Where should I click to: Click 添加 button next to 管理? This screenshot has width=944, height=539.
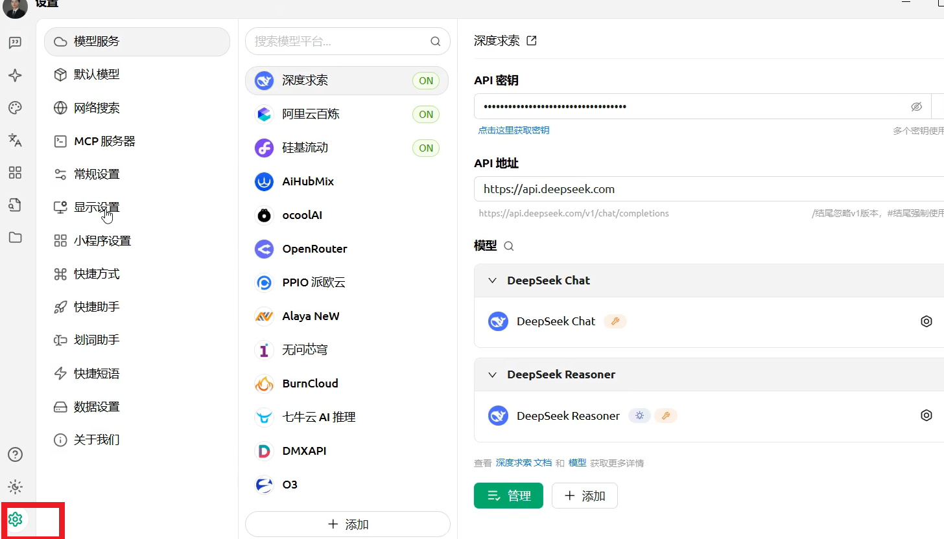pos(585,496)
